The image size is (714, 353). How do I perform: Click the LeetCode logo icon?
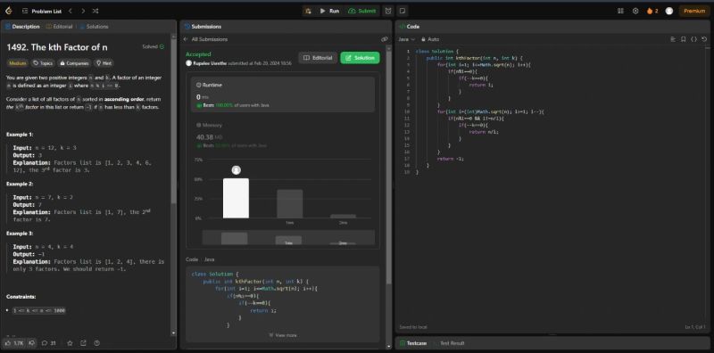pos(8,11)
